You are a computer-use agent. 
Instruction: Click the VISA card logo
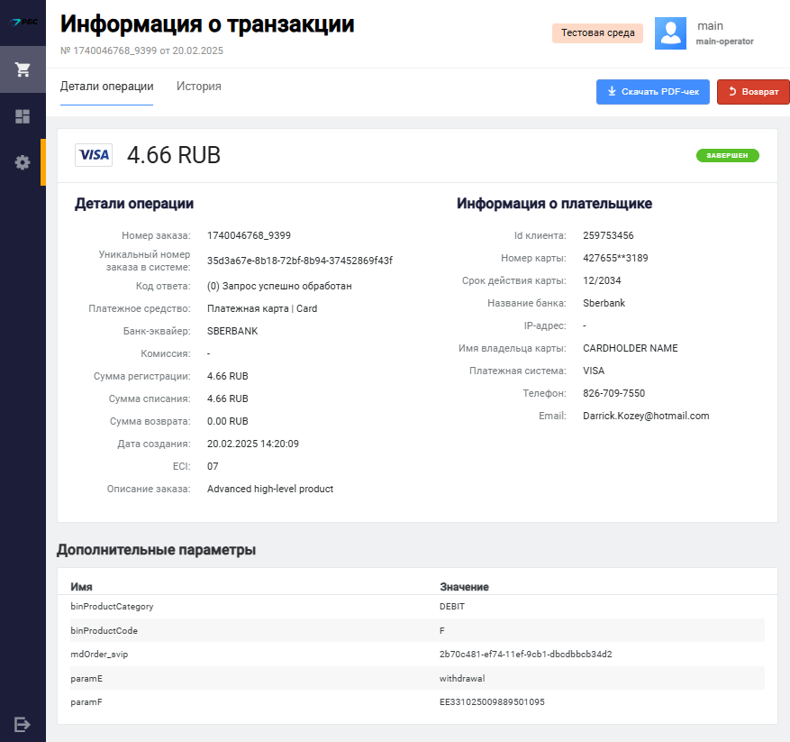[x=94, y=155]
